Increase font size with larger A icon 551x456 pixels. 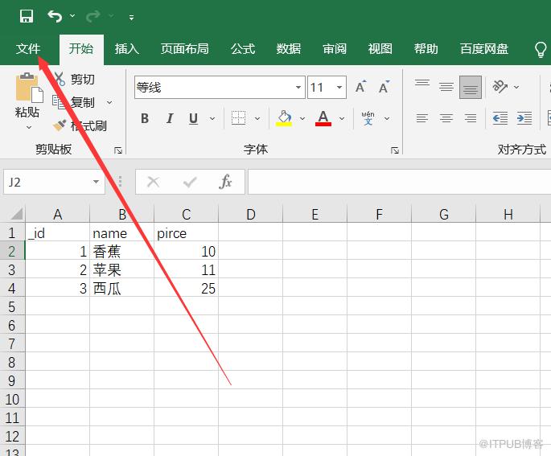(x=361, y=87)
